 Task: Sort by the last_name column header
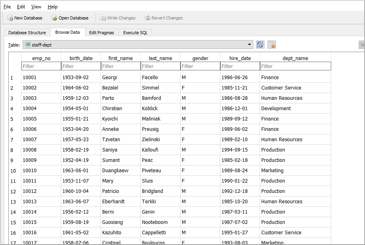click(x=160, y=58)
